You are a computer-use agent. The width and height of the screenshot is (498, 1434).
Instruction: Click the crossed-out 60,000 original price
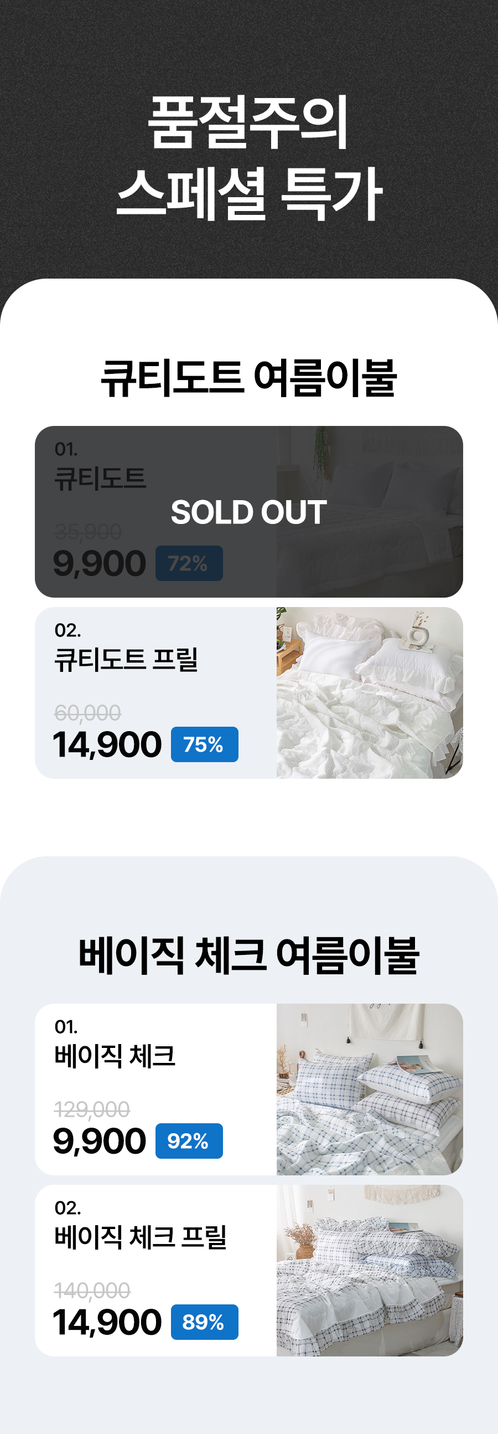(x=87, y=712)
